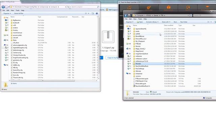The width and height of the screenshot is (216, 121).
Task: Expand Include in library dropdown
Action: [x=152, y=22]
